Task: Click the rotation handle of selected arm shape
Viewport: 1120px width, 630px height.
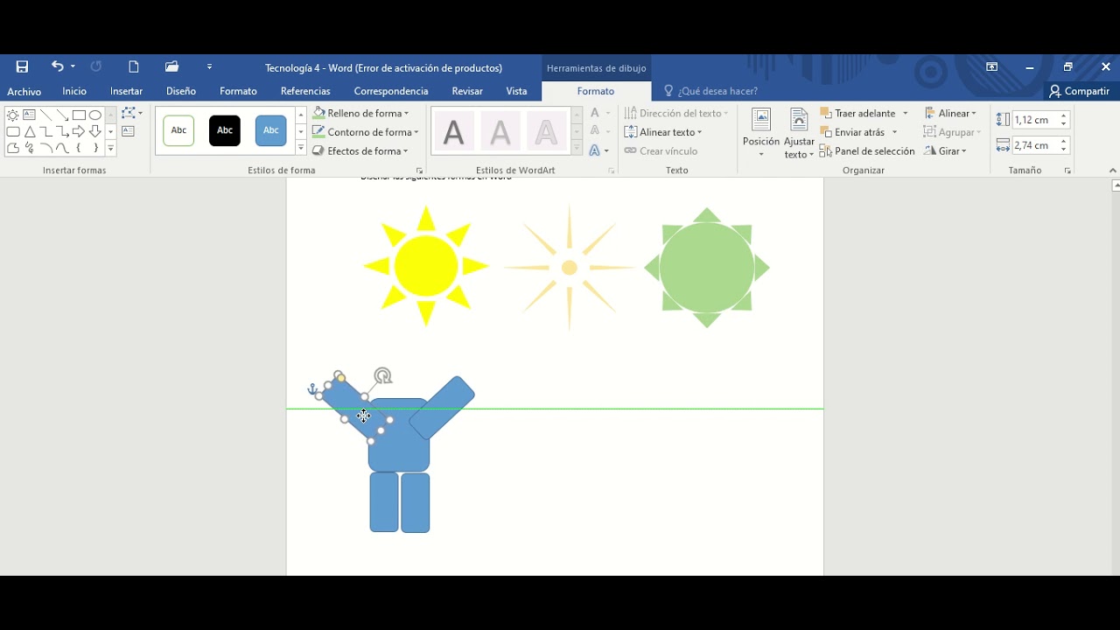Action: click(382, 376)
